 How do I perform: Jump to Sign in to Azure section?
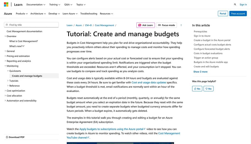(x=202, y=36)
